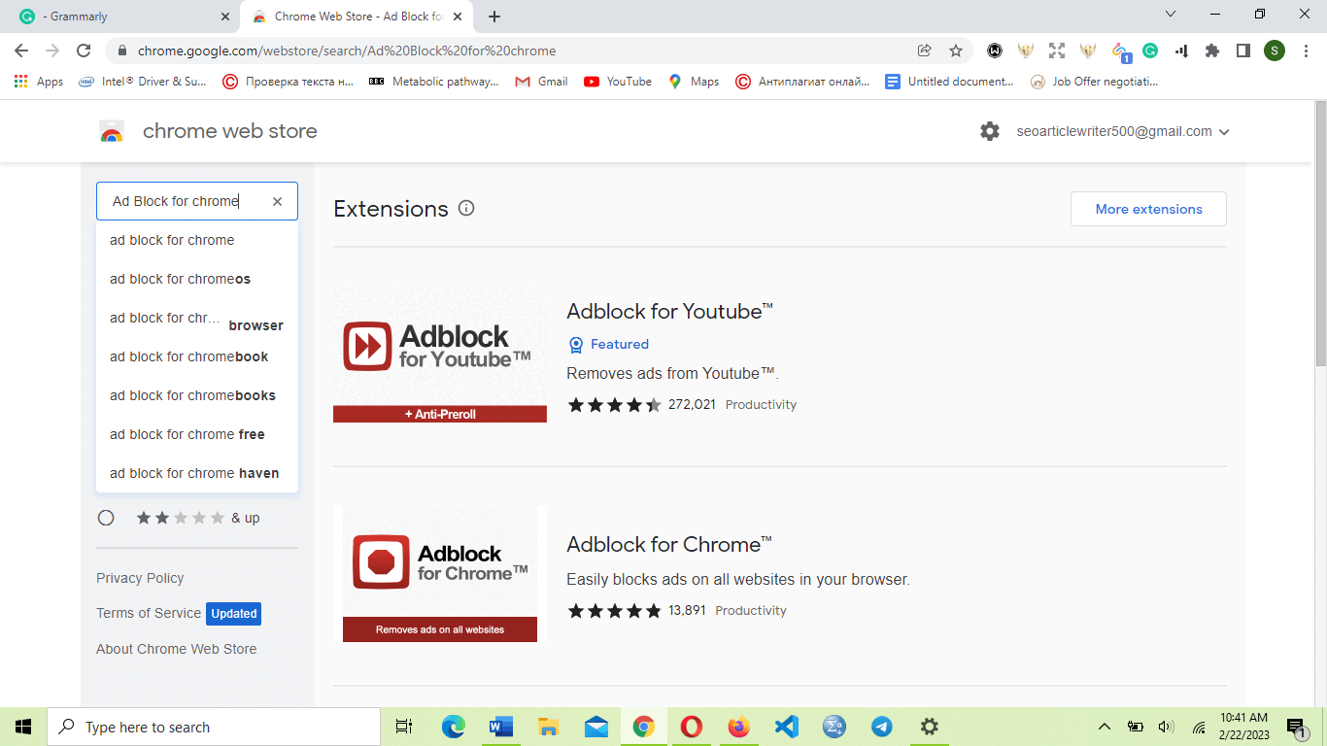The height and width of the screenshot is (746, 1327).
Task: Open the green S profile avatar
Action: click(x=1275, y=51)
